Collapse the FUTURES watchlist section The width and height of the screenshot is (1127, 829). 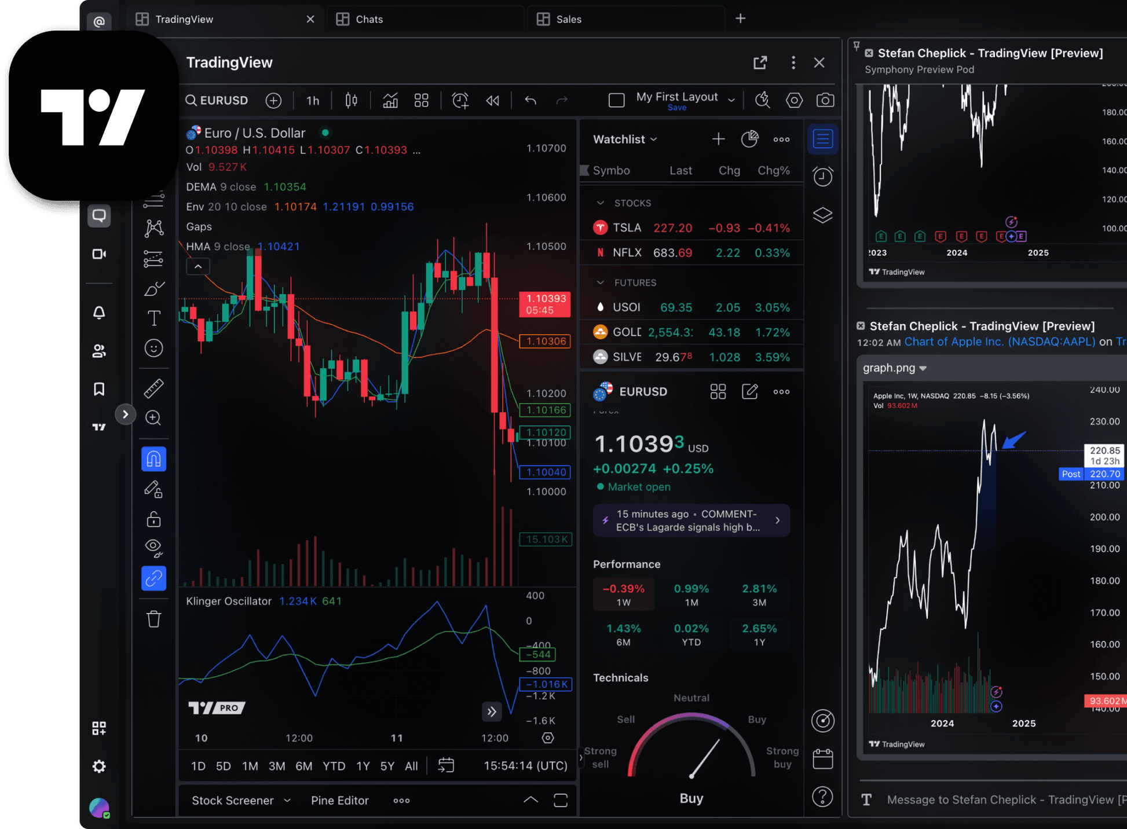pyautogui.click(x=601, y=283)
